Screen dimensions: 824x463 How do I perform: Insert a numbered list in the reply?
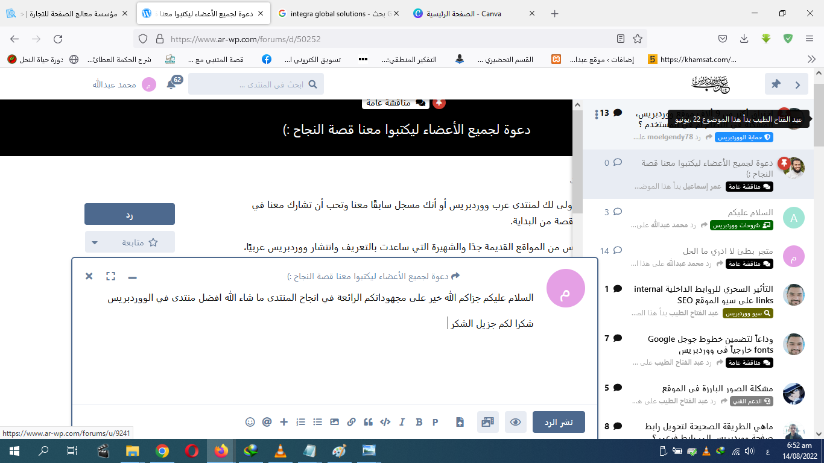coord(301,422)
